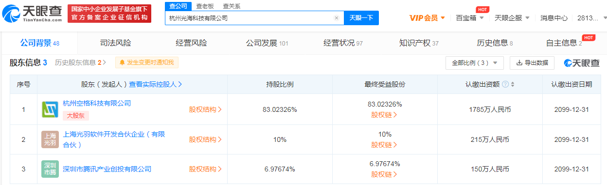Click the 深圳市腾 logo thumbnail
The height and width of the screenshot is (185, 607).
click(x=50, y=170)
